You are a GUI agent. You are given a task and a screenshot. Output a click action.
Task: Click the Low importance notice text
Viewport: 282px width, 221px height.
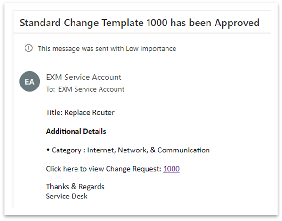pos(107,48)
